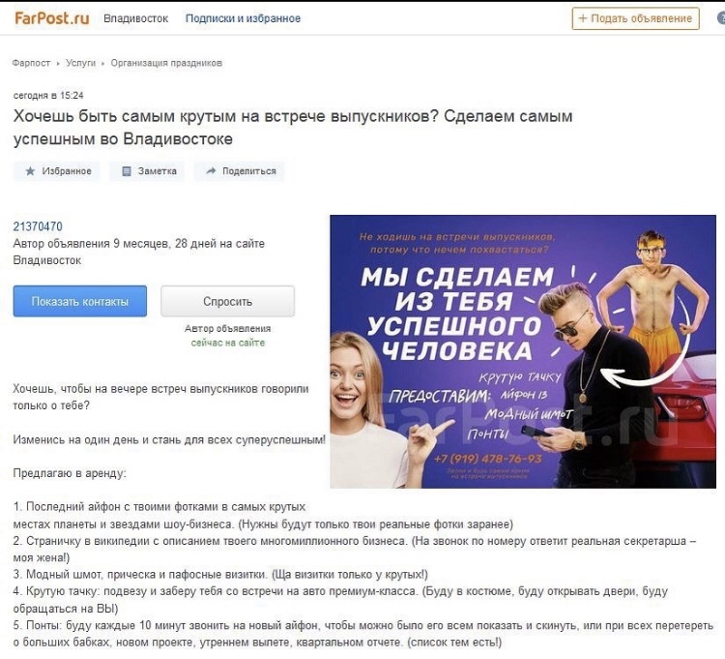Click the FarPost.ru logo

52,18
